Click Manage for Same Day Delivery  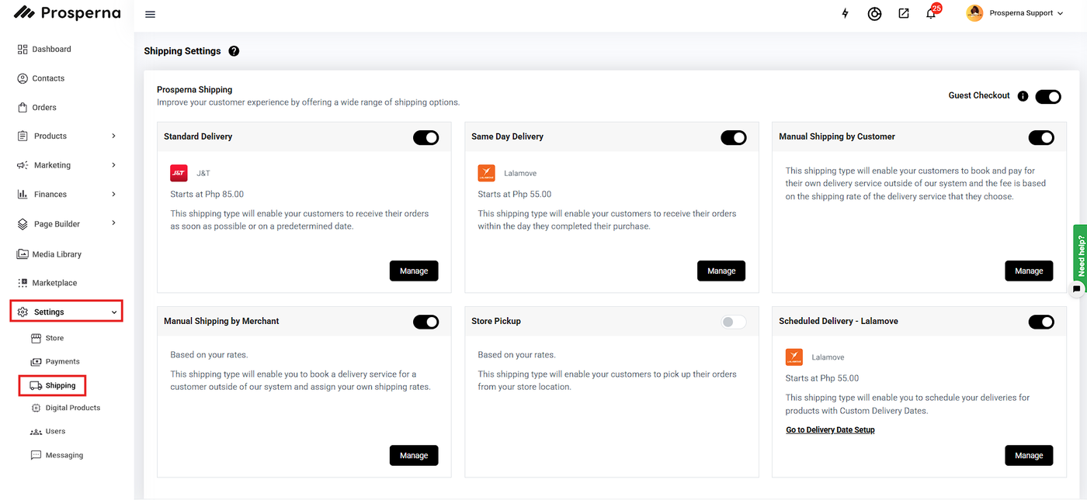(721, 271)
